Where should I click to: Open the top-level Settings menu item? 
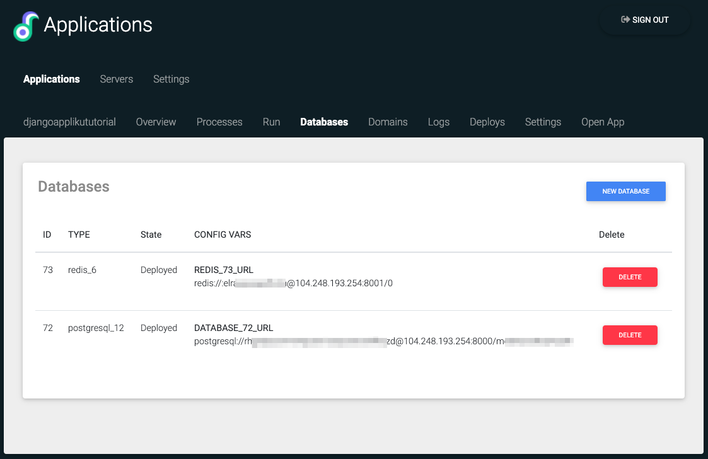(171, 79)
